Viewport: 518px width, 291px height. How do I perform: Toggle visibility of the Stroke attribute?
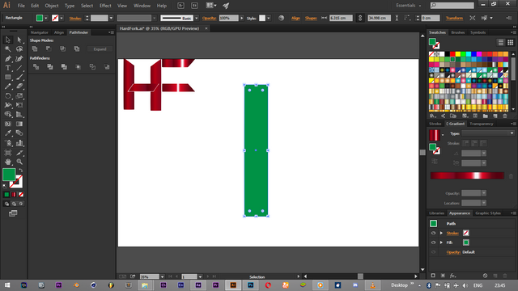[x=433, y=233]
